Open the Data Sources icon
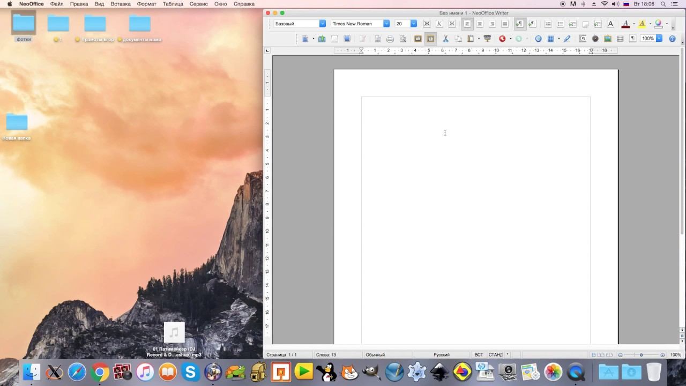This screenshot has height=386, width=686. [x=620, y=39]
